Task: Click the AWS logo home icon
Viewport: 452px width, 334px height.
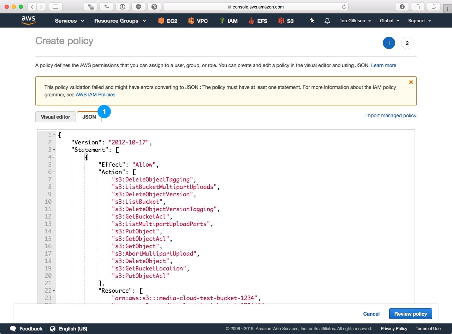Action: point(28,20)
